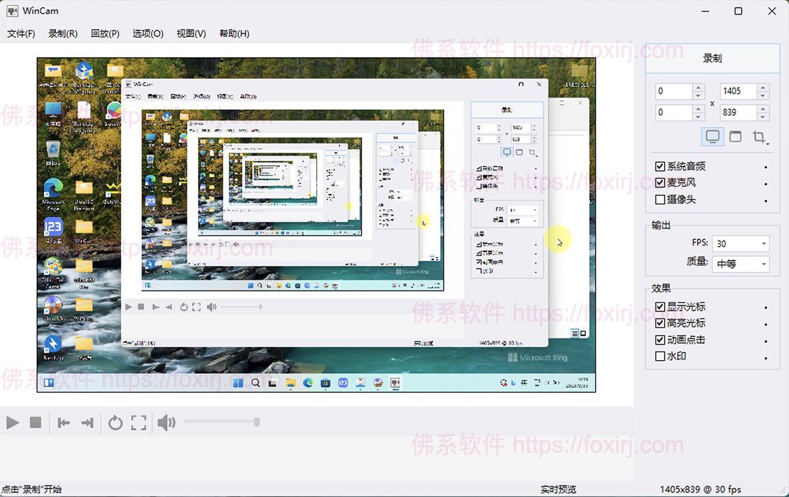
Task: Jump to the end of recording
Action: tap(87, 423)
